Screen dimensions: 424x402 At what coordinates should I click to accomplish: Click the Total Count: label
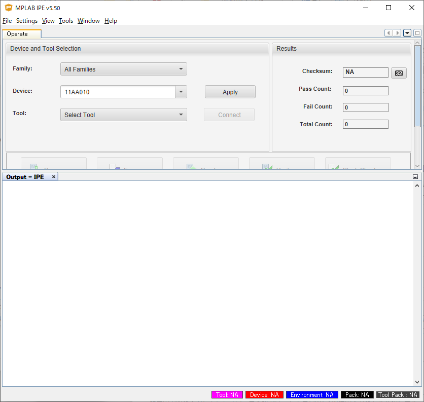tap(316, 124)
